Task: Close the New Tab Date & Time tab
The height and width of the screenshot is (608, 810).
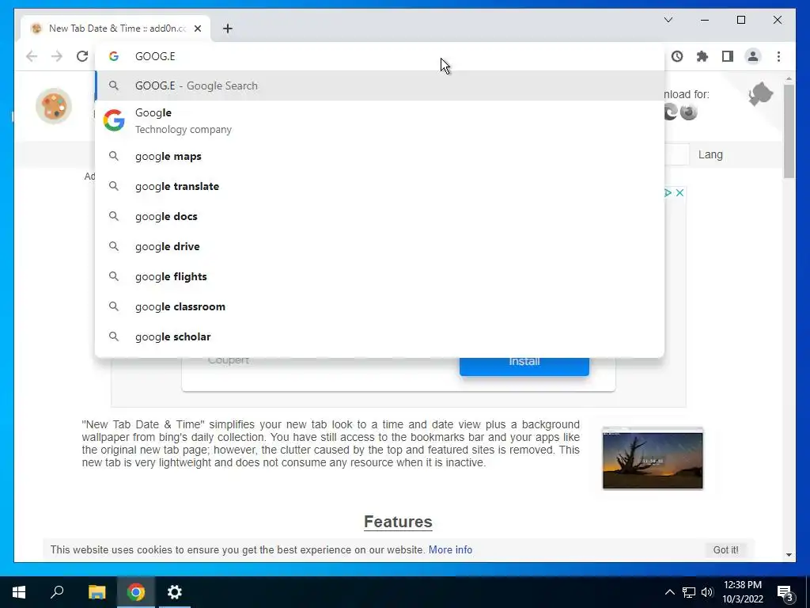Action: (x=198, y=28)
